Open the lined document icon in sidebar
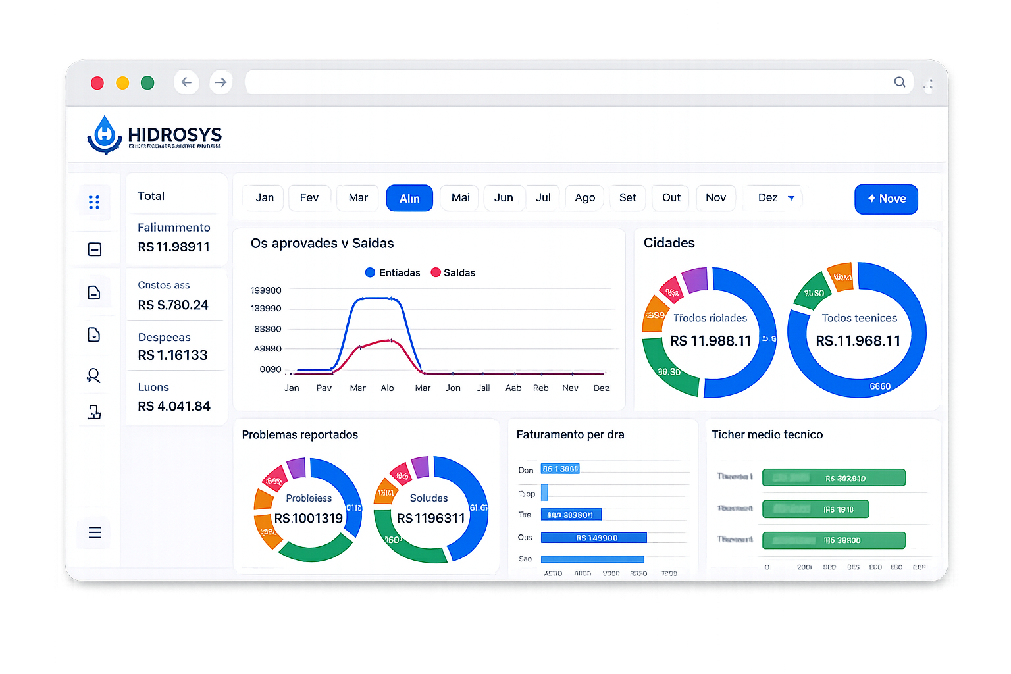This screenshot has width=1011, height=674. (94, 292)
